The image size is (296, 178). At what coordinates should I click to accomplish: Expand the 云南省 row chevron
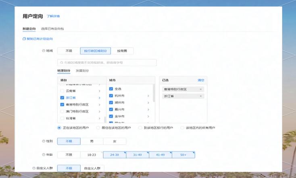pos(100,91)
